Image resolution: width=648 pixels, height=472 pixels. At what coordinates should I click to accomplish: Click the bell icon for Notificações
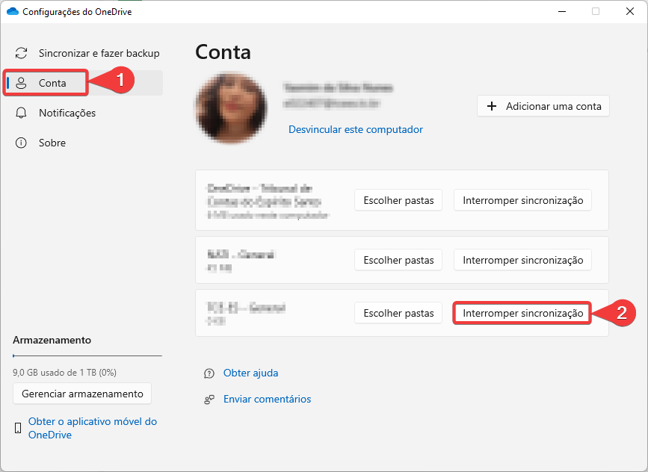pyautogui.click(x=21, y=113)
